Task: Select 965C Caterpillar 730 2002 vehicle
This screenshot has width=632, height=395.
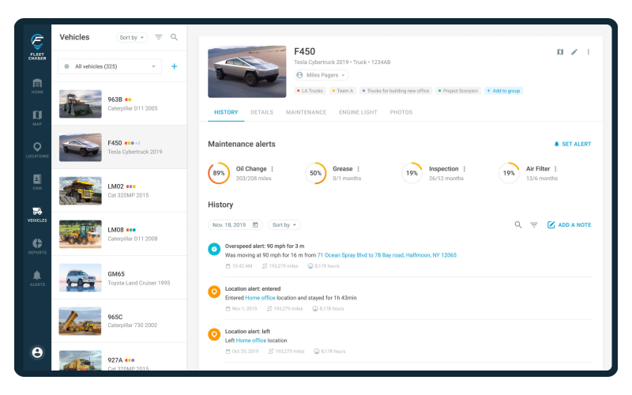Action: pos(119,322)
